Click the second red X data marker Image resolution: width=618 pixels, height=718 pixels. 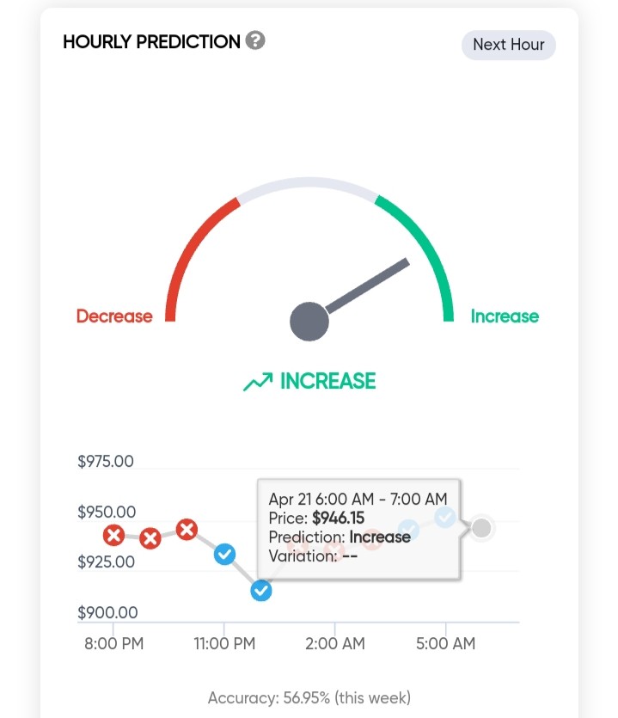click(150, 538)
